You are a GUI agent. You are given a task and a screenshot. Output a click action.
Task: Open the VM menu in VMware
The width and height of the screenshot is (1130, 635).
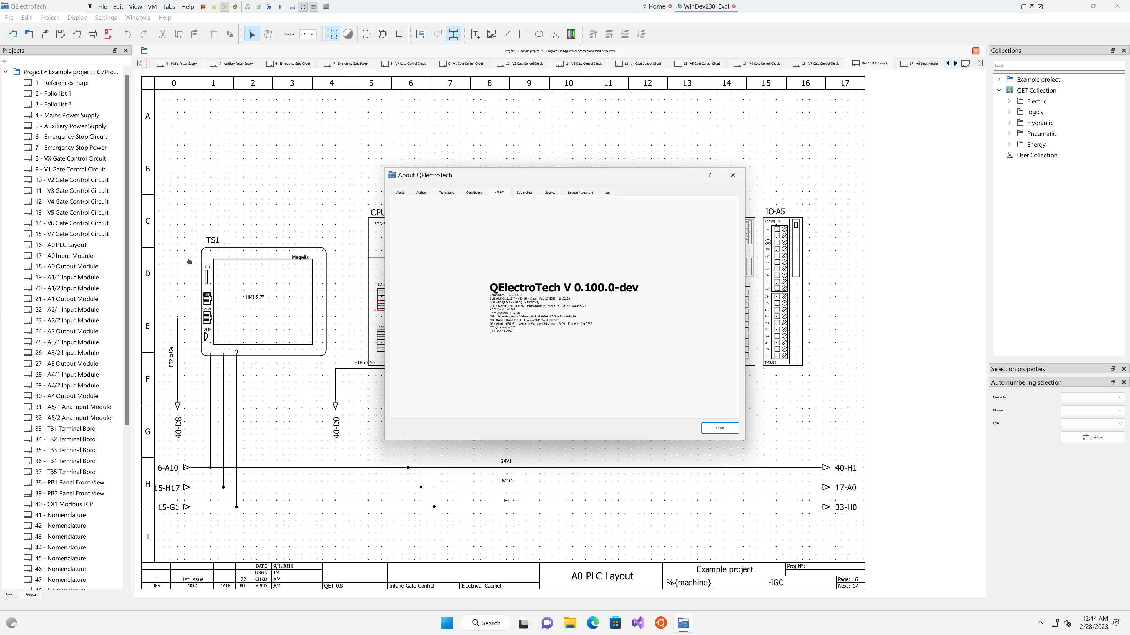click(152, 6)
